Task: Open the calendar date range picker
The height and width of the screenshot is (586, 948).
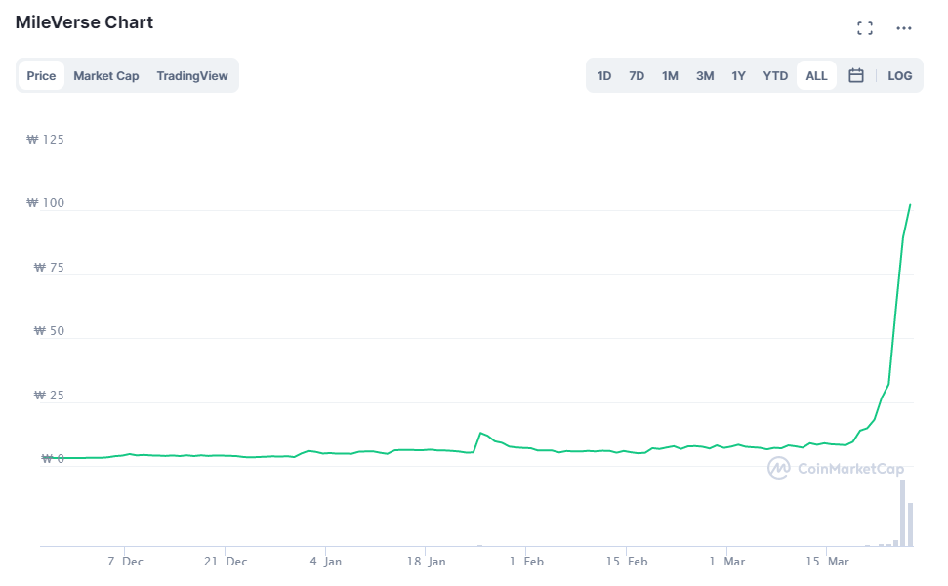Action: click(855, 75)
